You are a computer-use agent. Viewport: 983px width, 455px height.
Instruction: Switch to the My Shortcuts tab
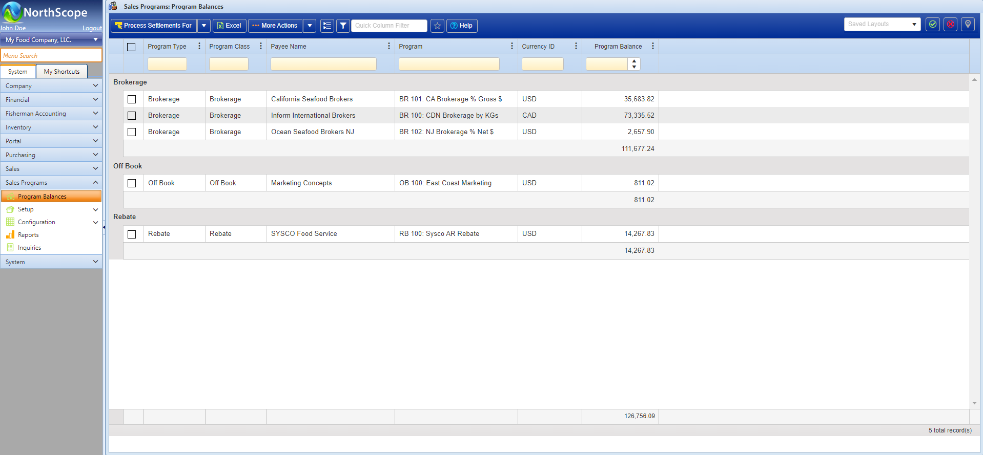click(62, 72)
